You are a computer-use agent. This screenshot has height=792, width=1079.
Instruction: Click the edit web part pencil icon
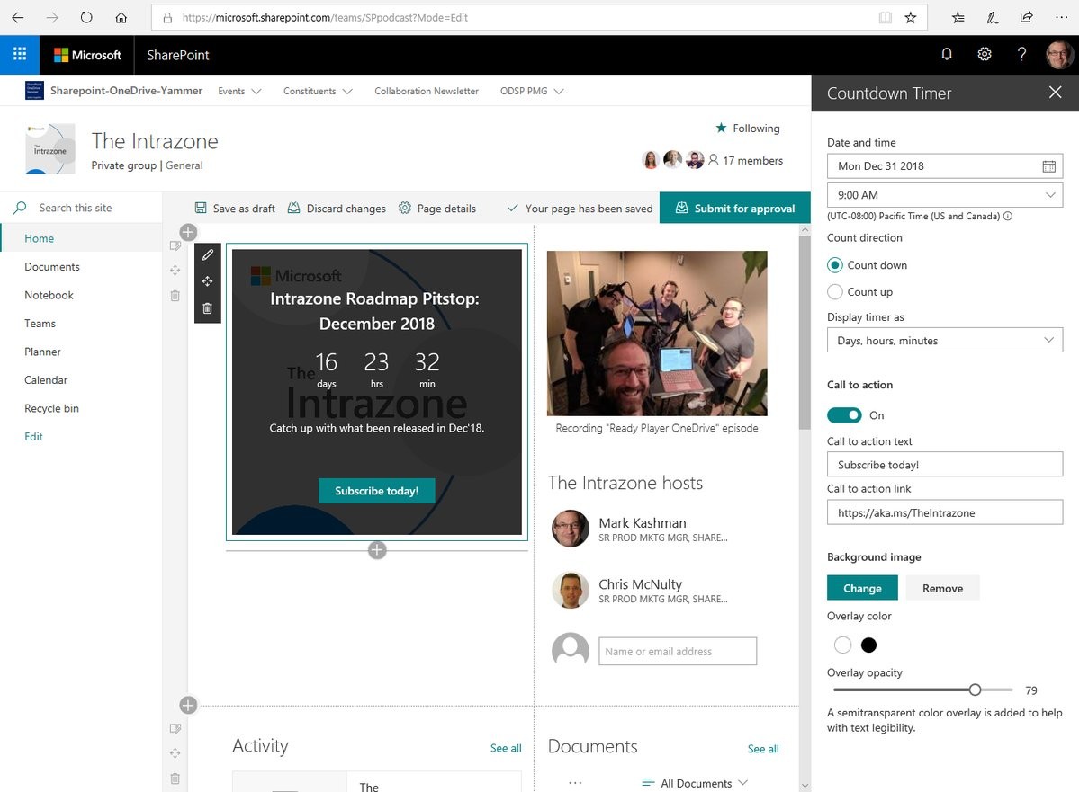click(207, 255)
